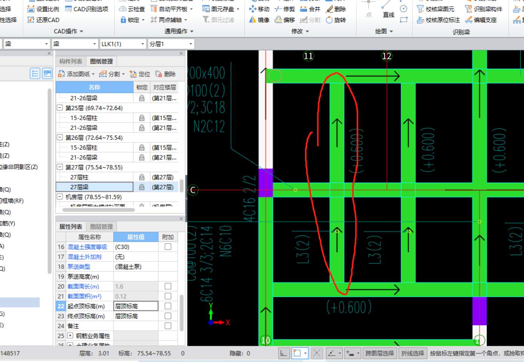
Task: Click 删除 in drawing management toolbar
Action: click(165, 74)
